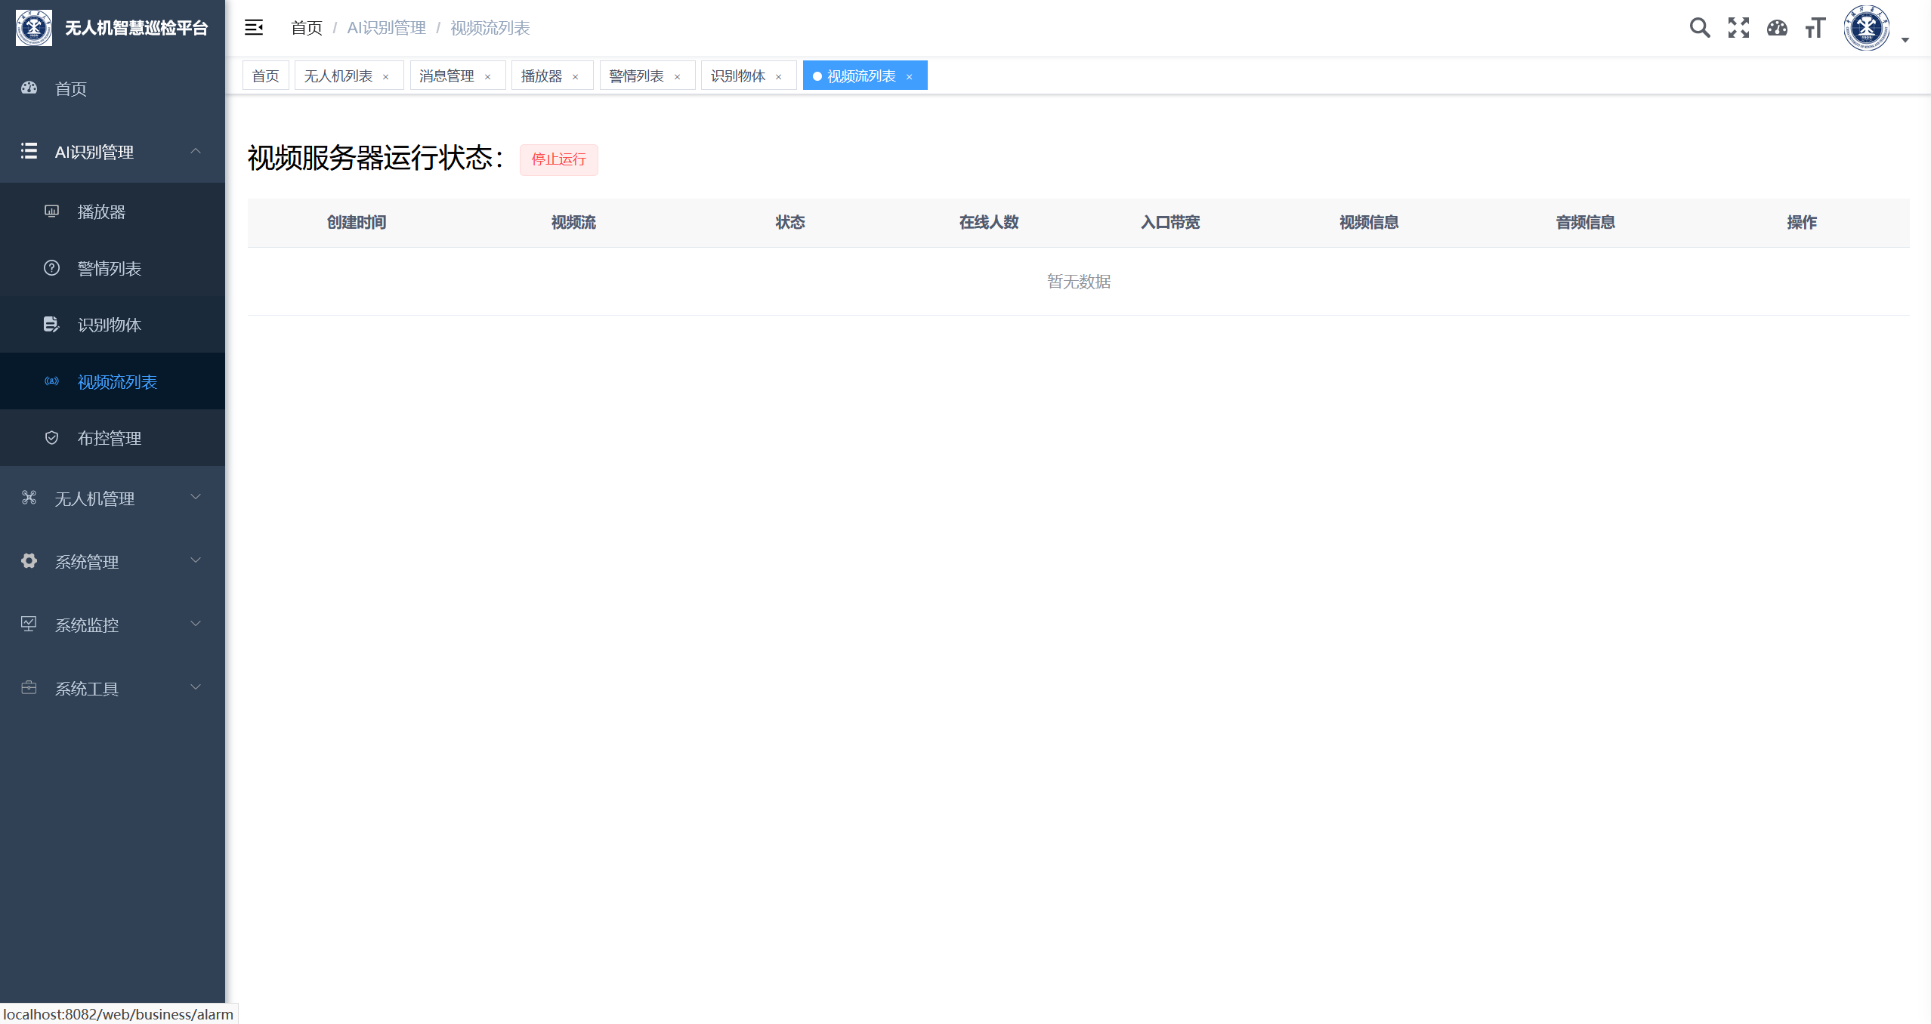Click the search magnifier icon
The image size is (1931, 1024).
point(1699,28)
